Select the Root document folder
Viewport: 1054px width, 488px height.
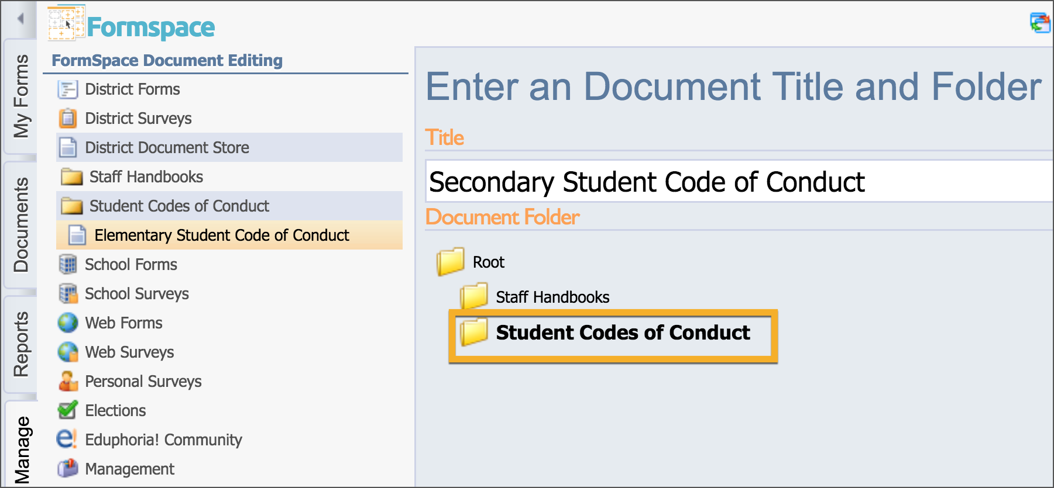point(471,262)
